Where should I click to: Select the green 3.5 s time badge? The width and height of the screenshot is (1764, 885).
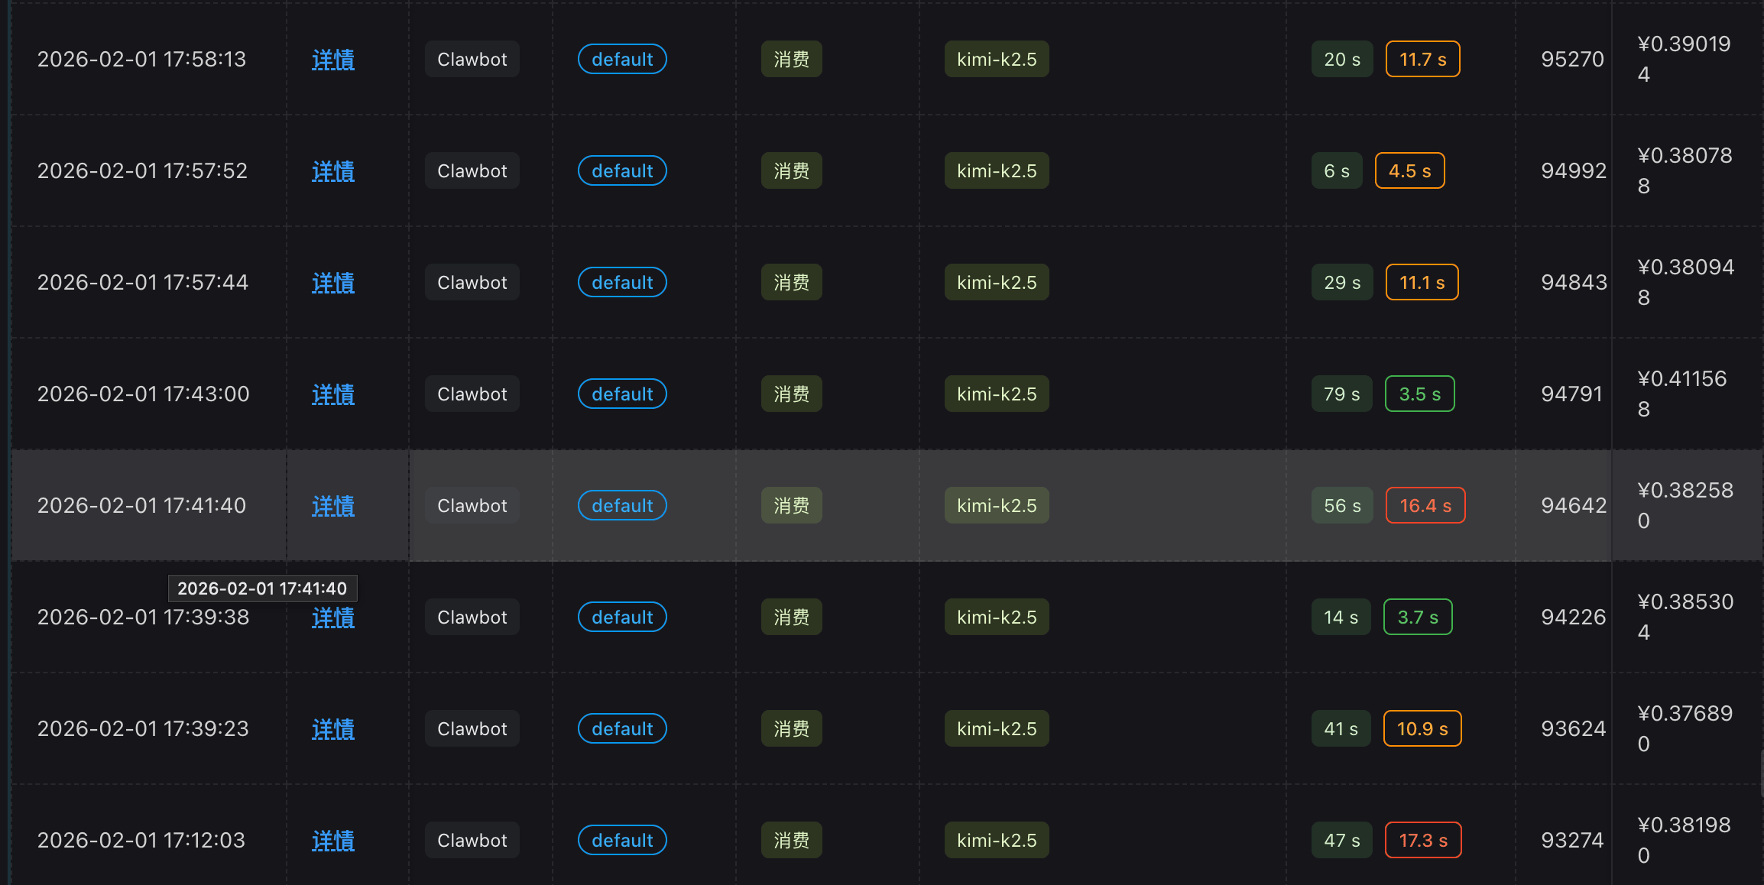click(x=1419, y=394)
